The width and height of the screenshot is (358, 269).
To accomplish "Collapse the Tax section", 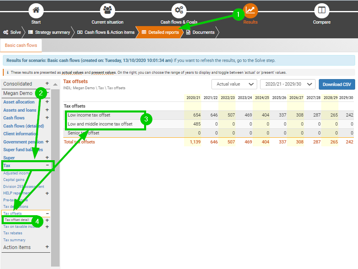I will click(47, 165).
